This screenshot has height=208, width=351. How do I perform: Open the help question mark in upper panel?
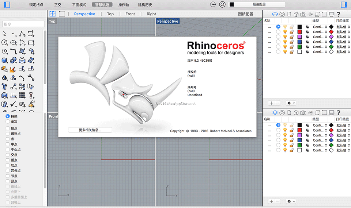point(339,14)
